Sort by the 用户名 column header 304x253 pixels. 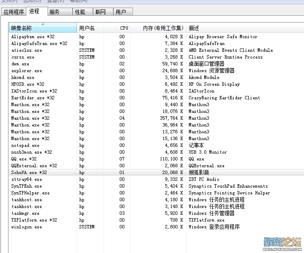tap(90, 28)
